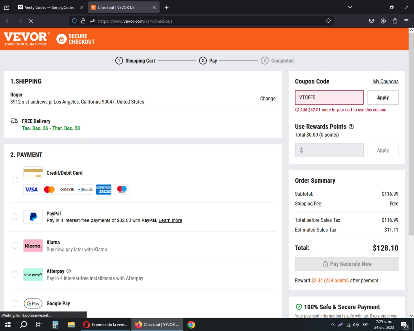Click the Secure Checkout lock icon
The height and width of the screenshot is (331, 414).
tap(62, 39)
